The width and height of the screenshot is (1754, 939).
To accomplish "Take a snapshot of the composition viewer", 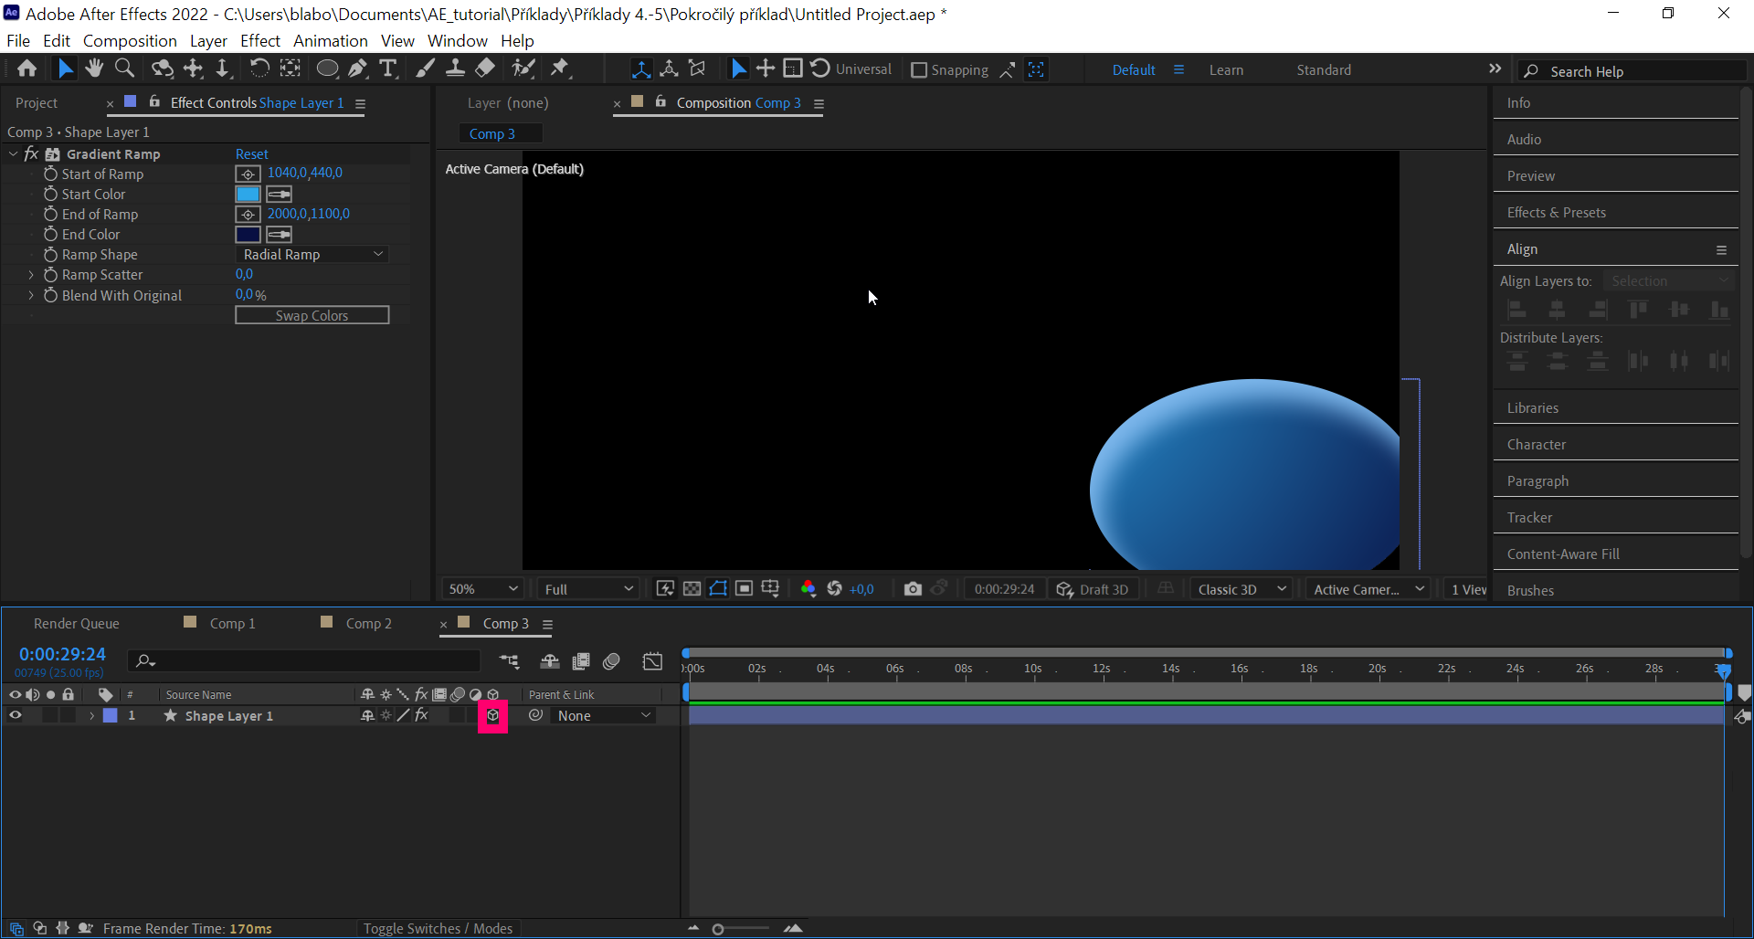I will 913,588.
